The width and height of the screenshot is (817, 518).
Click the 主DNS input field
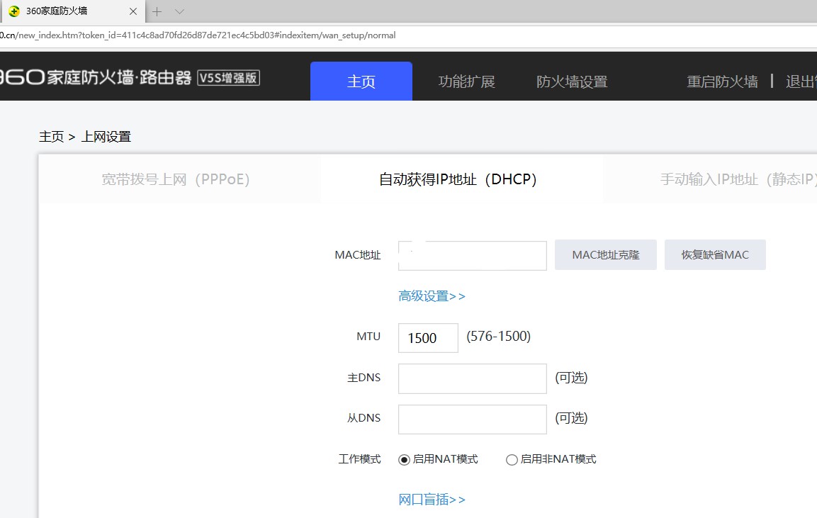tap(473, 378)
